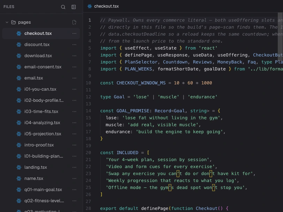This screenshot has width=283, height=212.
Task: Open more options for email-consent.tsx
Action: pyautogui.click(x=74, y=67)
